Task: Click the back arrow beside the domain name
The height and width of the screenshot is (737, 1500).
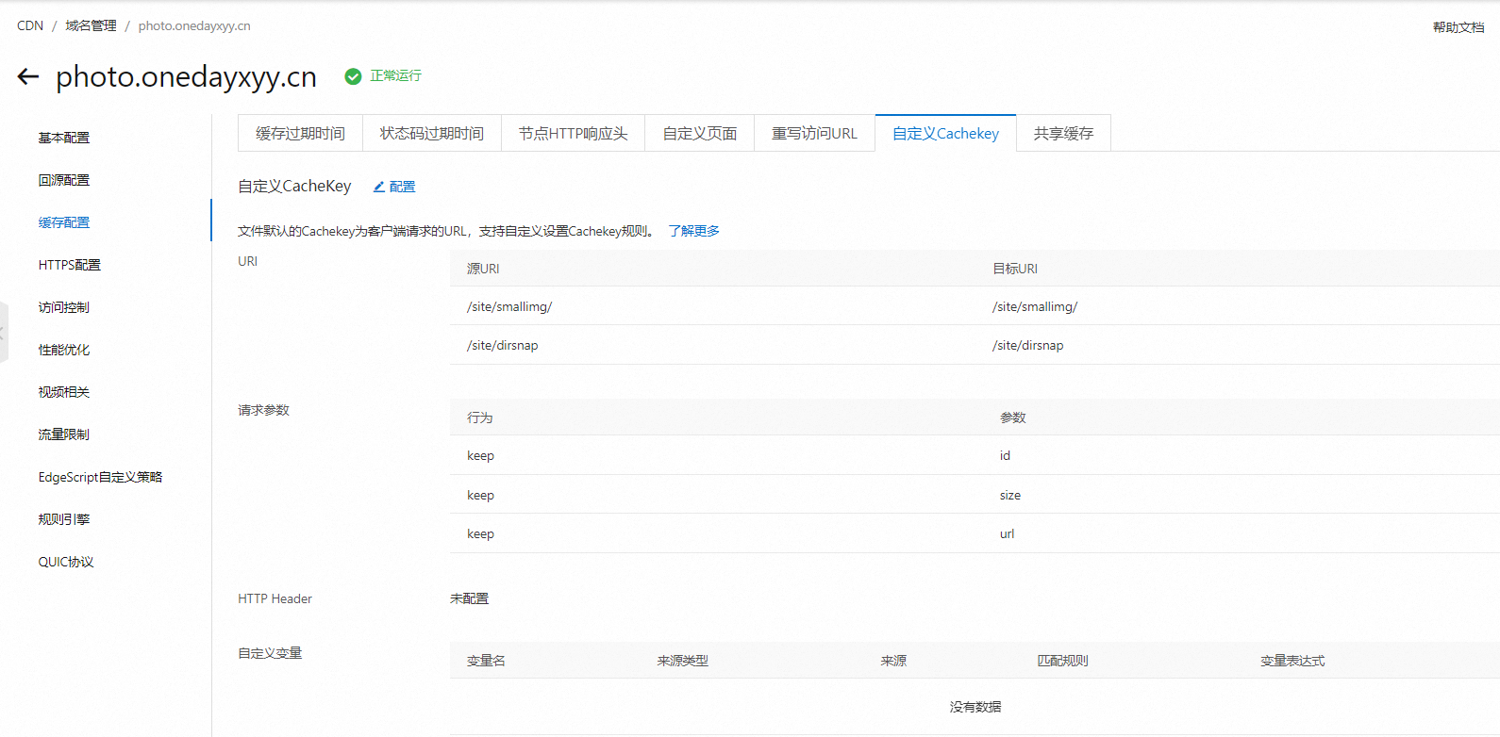Action: (x=28, y=77)
